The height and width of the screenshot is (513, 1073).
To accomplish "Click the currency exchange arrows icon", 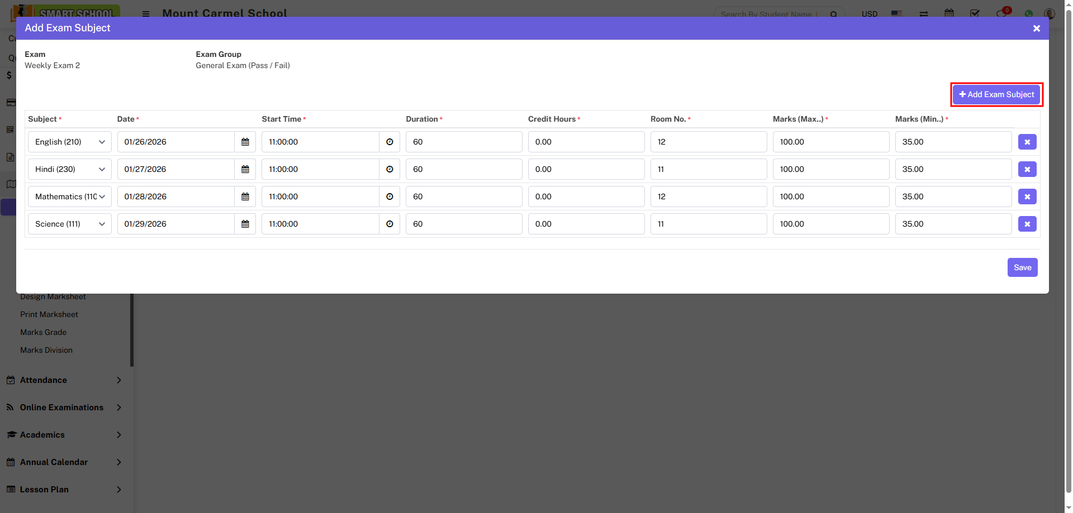I will click(x=924, y=15).
